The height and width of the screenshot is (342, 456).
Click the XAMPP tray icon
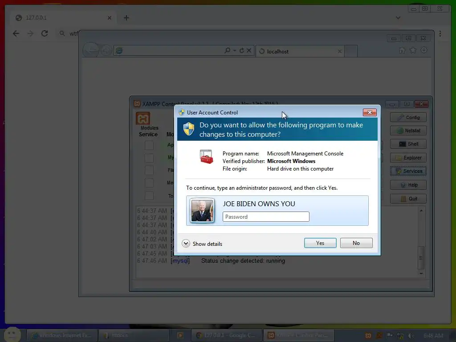[368, 336]
